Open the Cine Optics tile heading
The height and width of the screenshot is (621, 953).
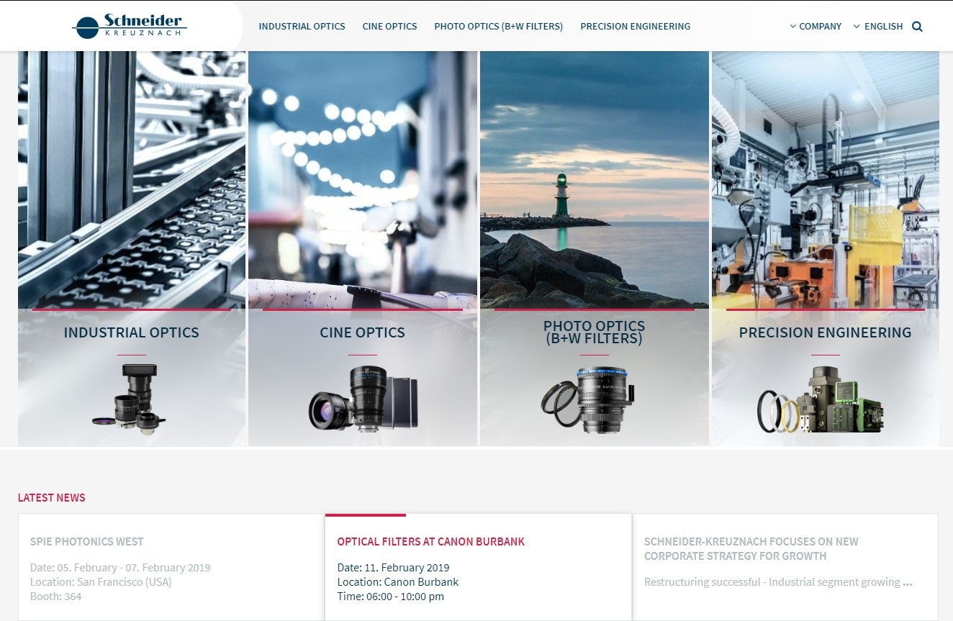(363, 332)
